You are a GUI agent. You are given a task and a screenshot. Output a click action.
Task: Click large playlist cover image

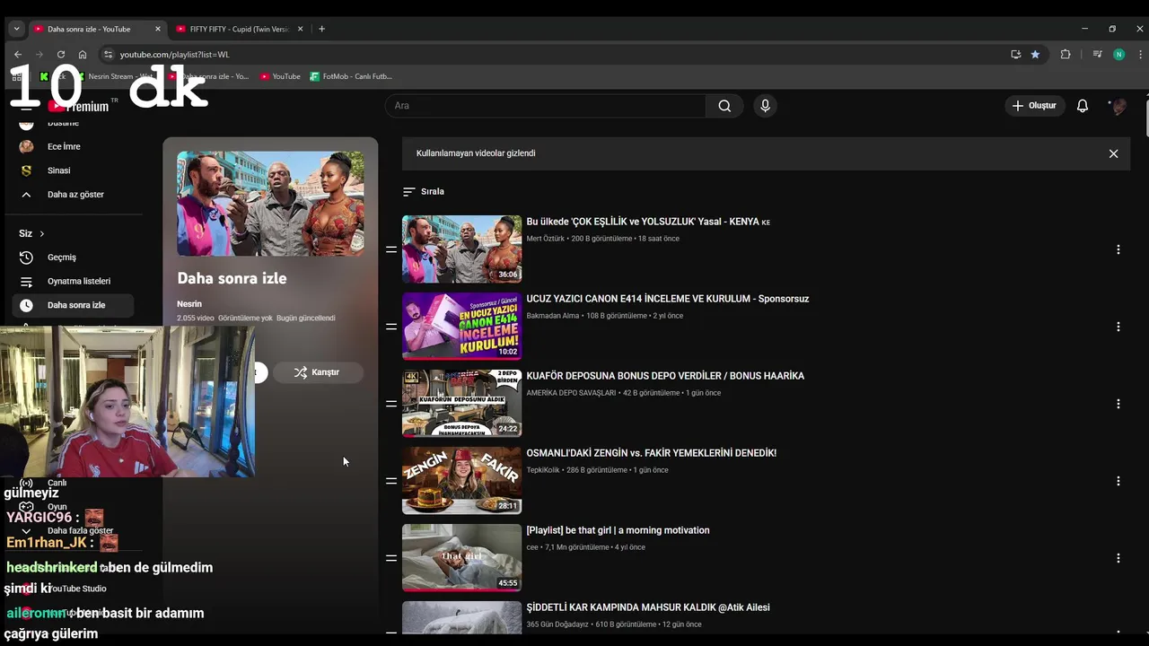tap(270, 204)
